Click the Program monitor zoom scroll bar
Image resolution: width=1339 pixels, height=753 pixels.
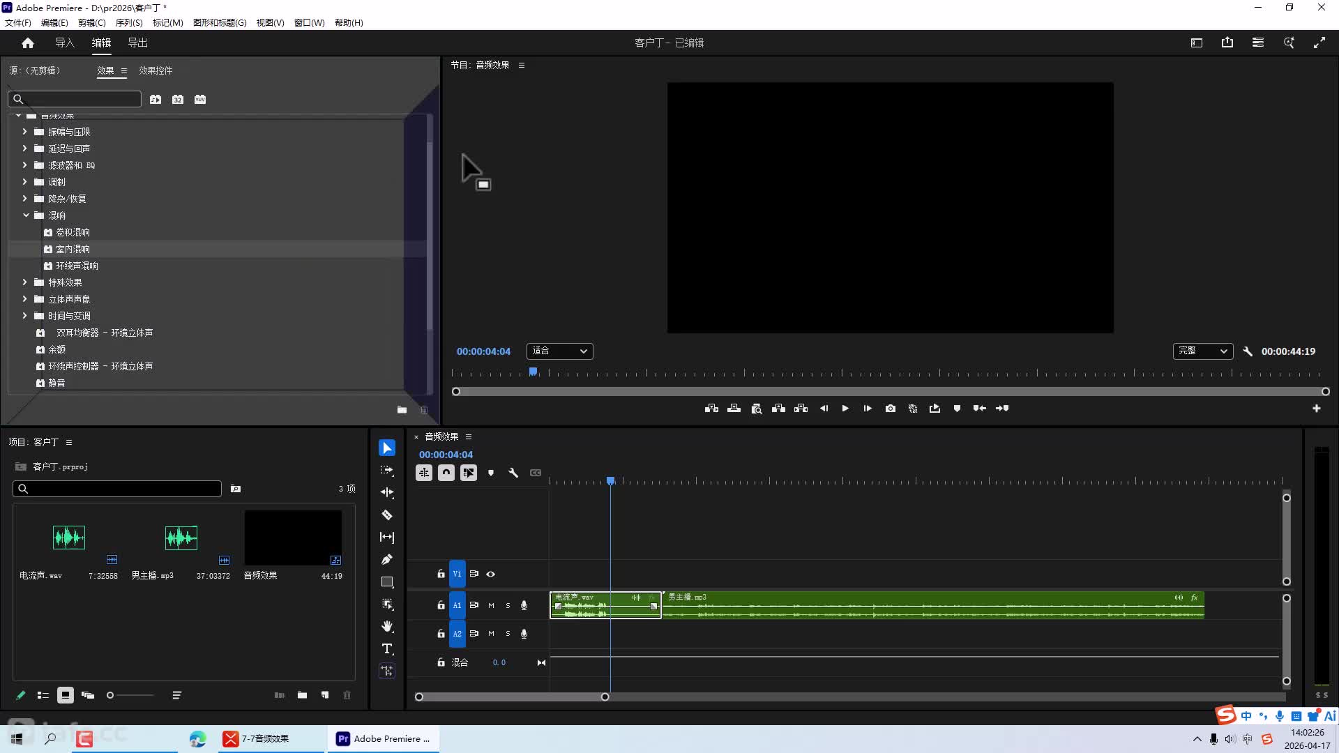tap(891, 392)
